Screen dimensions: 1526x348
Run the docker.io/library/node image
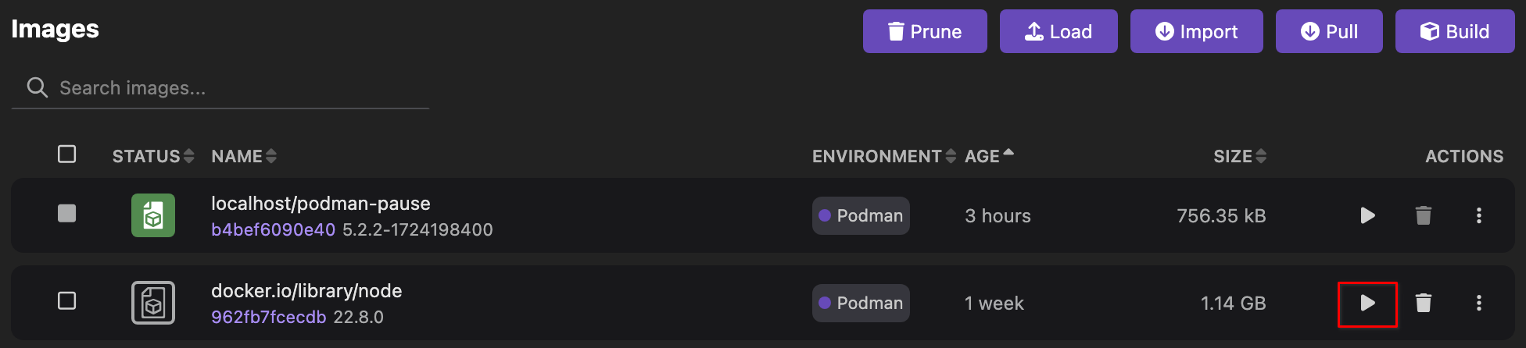(1367, 303)
